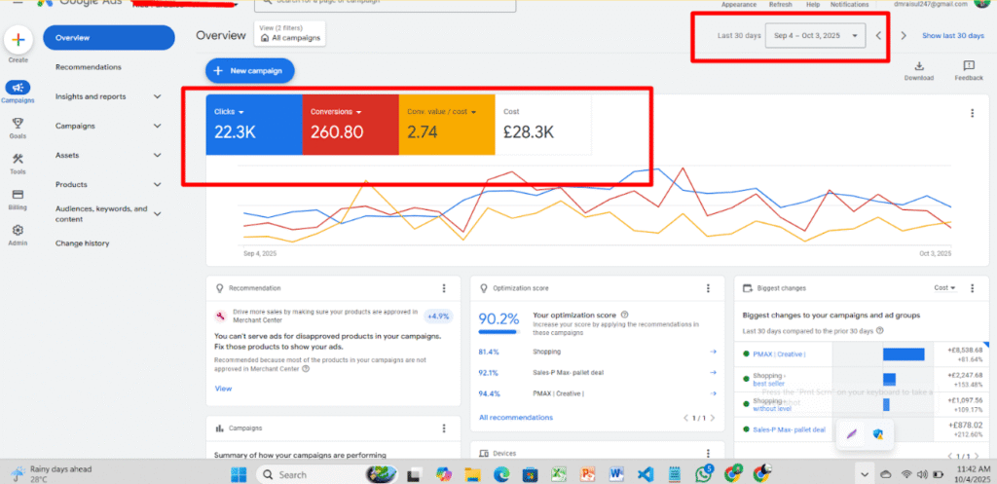Click the 90.2% optimization score
997x484 pixels.
tap(499, 318)
